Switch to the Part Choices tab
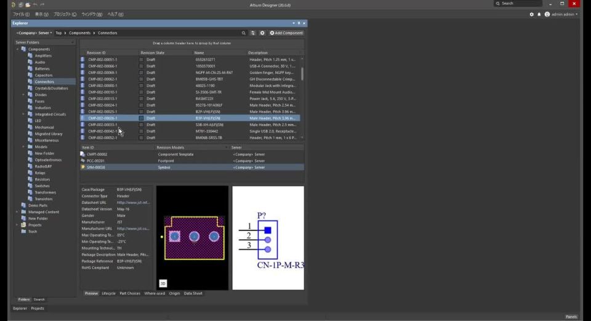The width and height of the screenshot is (591, 321). click(130, 293)
